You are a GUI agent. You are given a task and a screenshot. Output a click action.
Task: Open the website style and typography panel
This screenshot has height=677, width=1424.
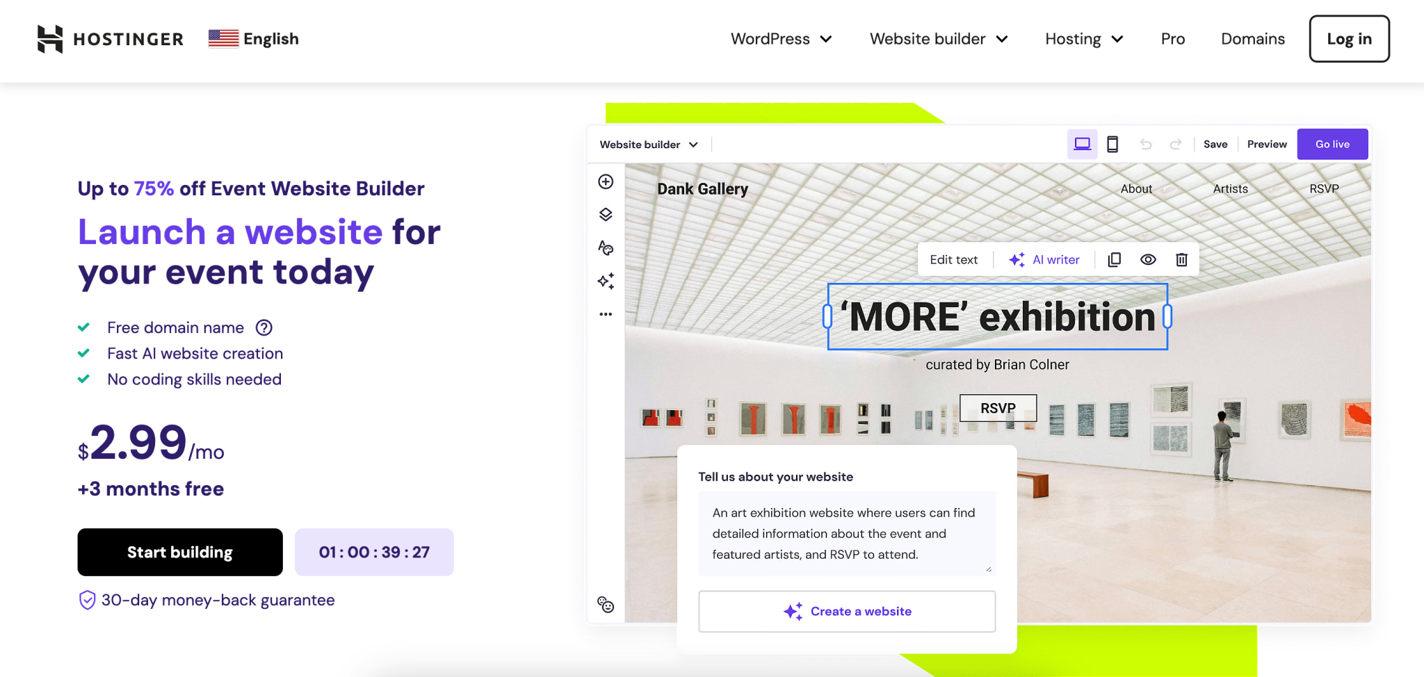coord(606,247)
